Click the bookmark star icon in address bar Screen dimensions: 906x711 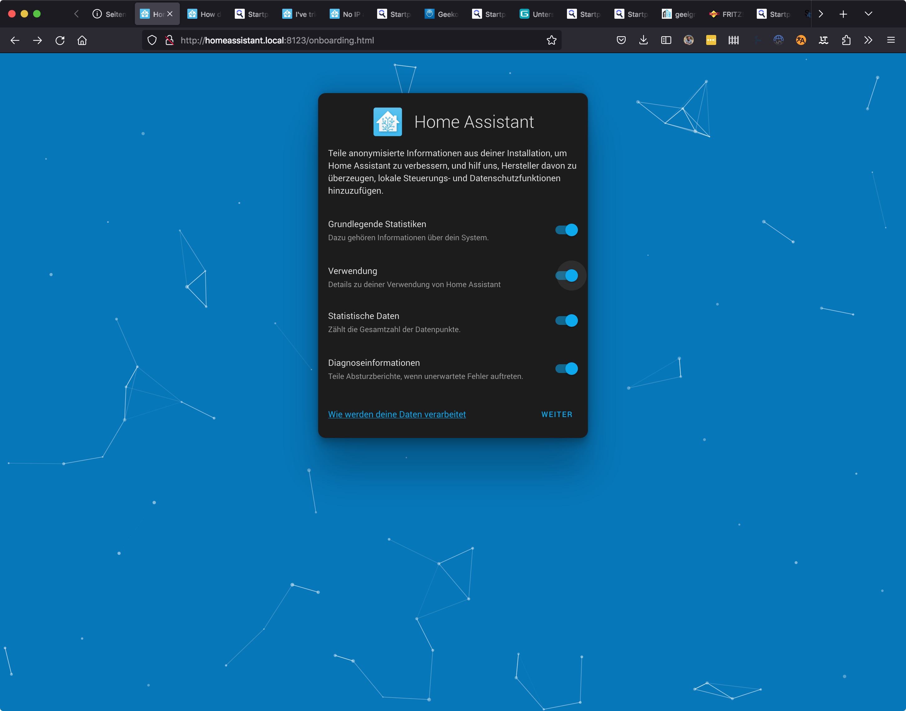[x=551, y=40]
